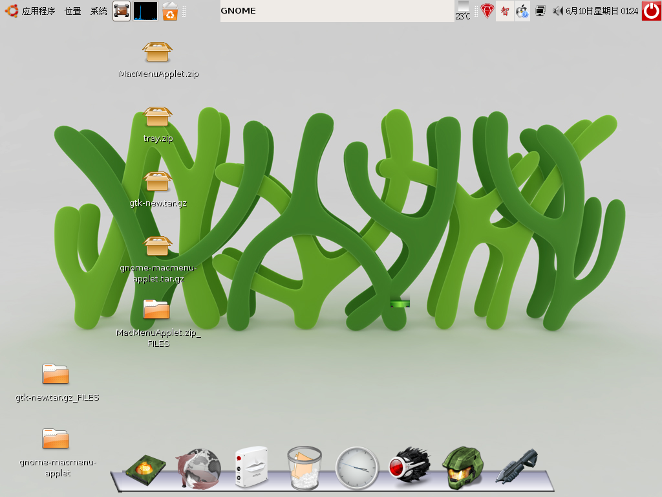Click the analog clock dock icon
This screenshot has height=497, width=662.
point(357,468)
